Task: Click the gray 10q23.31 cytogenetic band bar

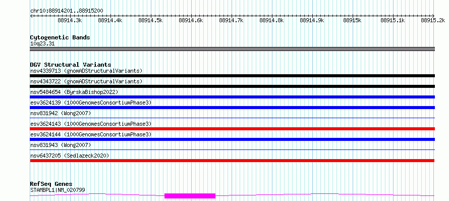Action: (x=232, y=49)
